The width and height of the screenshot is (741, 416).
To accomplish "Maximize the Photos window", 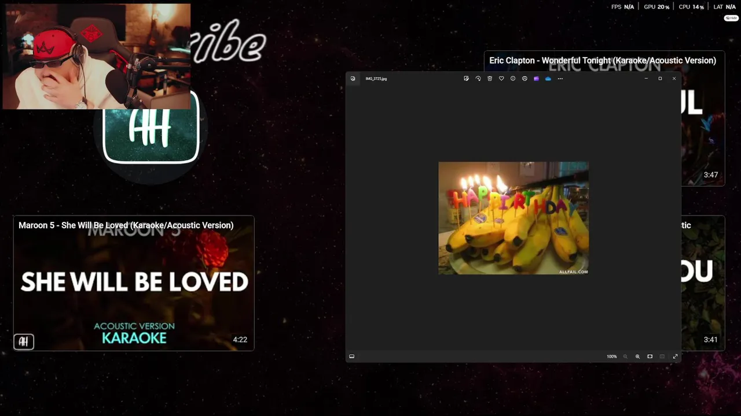I will [x=660, y=79].
